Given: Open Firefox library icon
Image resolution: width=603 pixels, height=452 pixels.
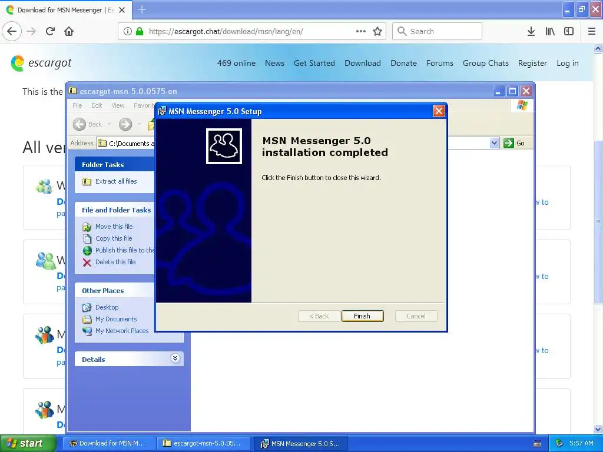Looking at the screenshot, I should (x=550, y=31).
